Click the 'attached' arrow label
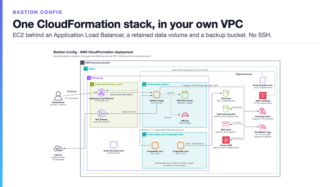The width and height of the screenshot is (332, 187). click(171, 93)
